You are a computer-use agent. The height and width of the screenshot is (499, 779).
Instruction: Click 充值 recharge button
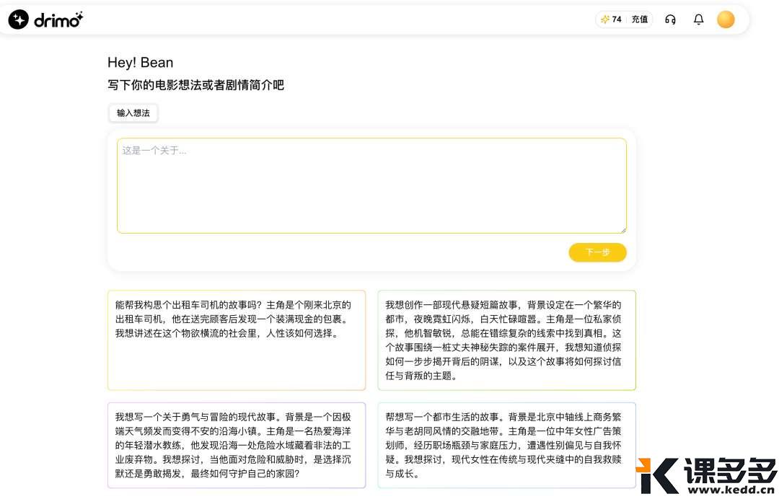(x=639, y=19)
